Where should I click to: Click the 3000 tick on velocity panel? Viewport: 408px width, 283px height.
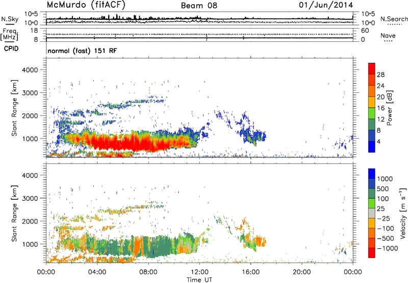tap(30, 198)
